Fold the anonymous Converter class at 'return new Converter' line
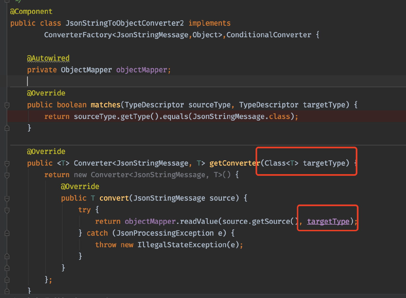Viewport: 406px width, 298px height. click(x=7, y=175)
